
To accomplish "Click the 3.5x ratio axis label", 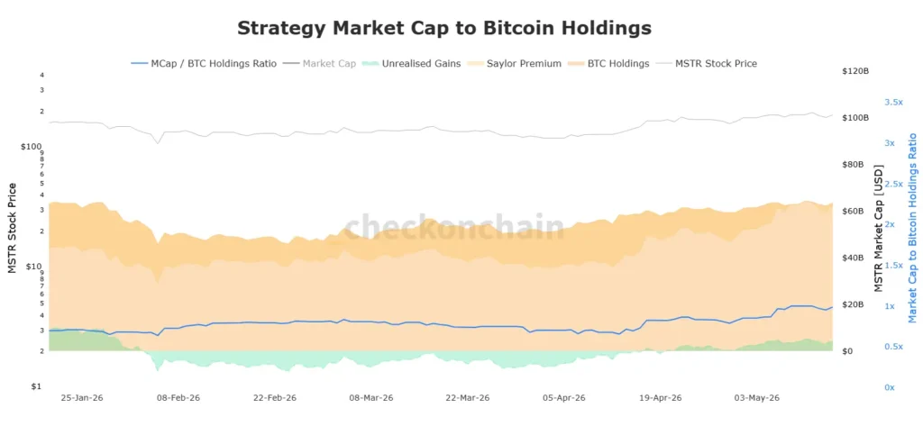I will (893, 103).
